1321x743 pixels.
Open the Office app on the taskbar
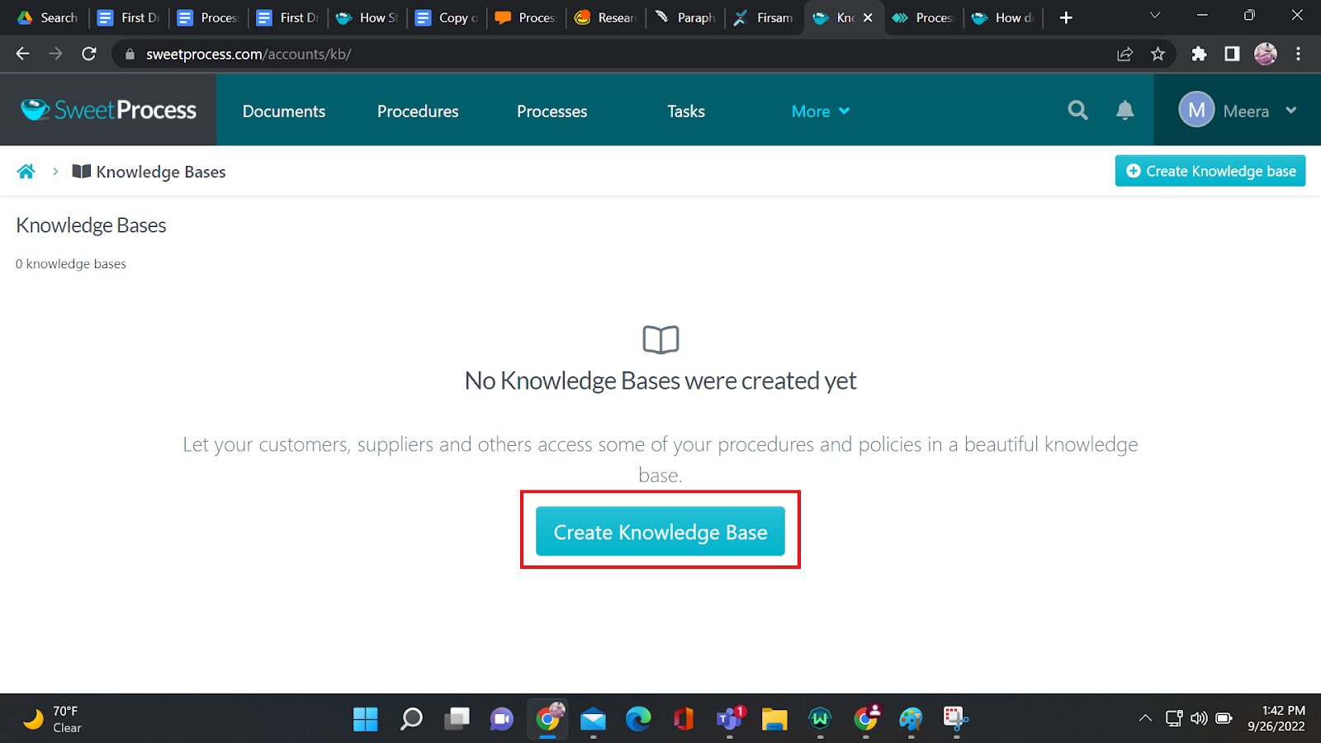click(x=684, y=719)
